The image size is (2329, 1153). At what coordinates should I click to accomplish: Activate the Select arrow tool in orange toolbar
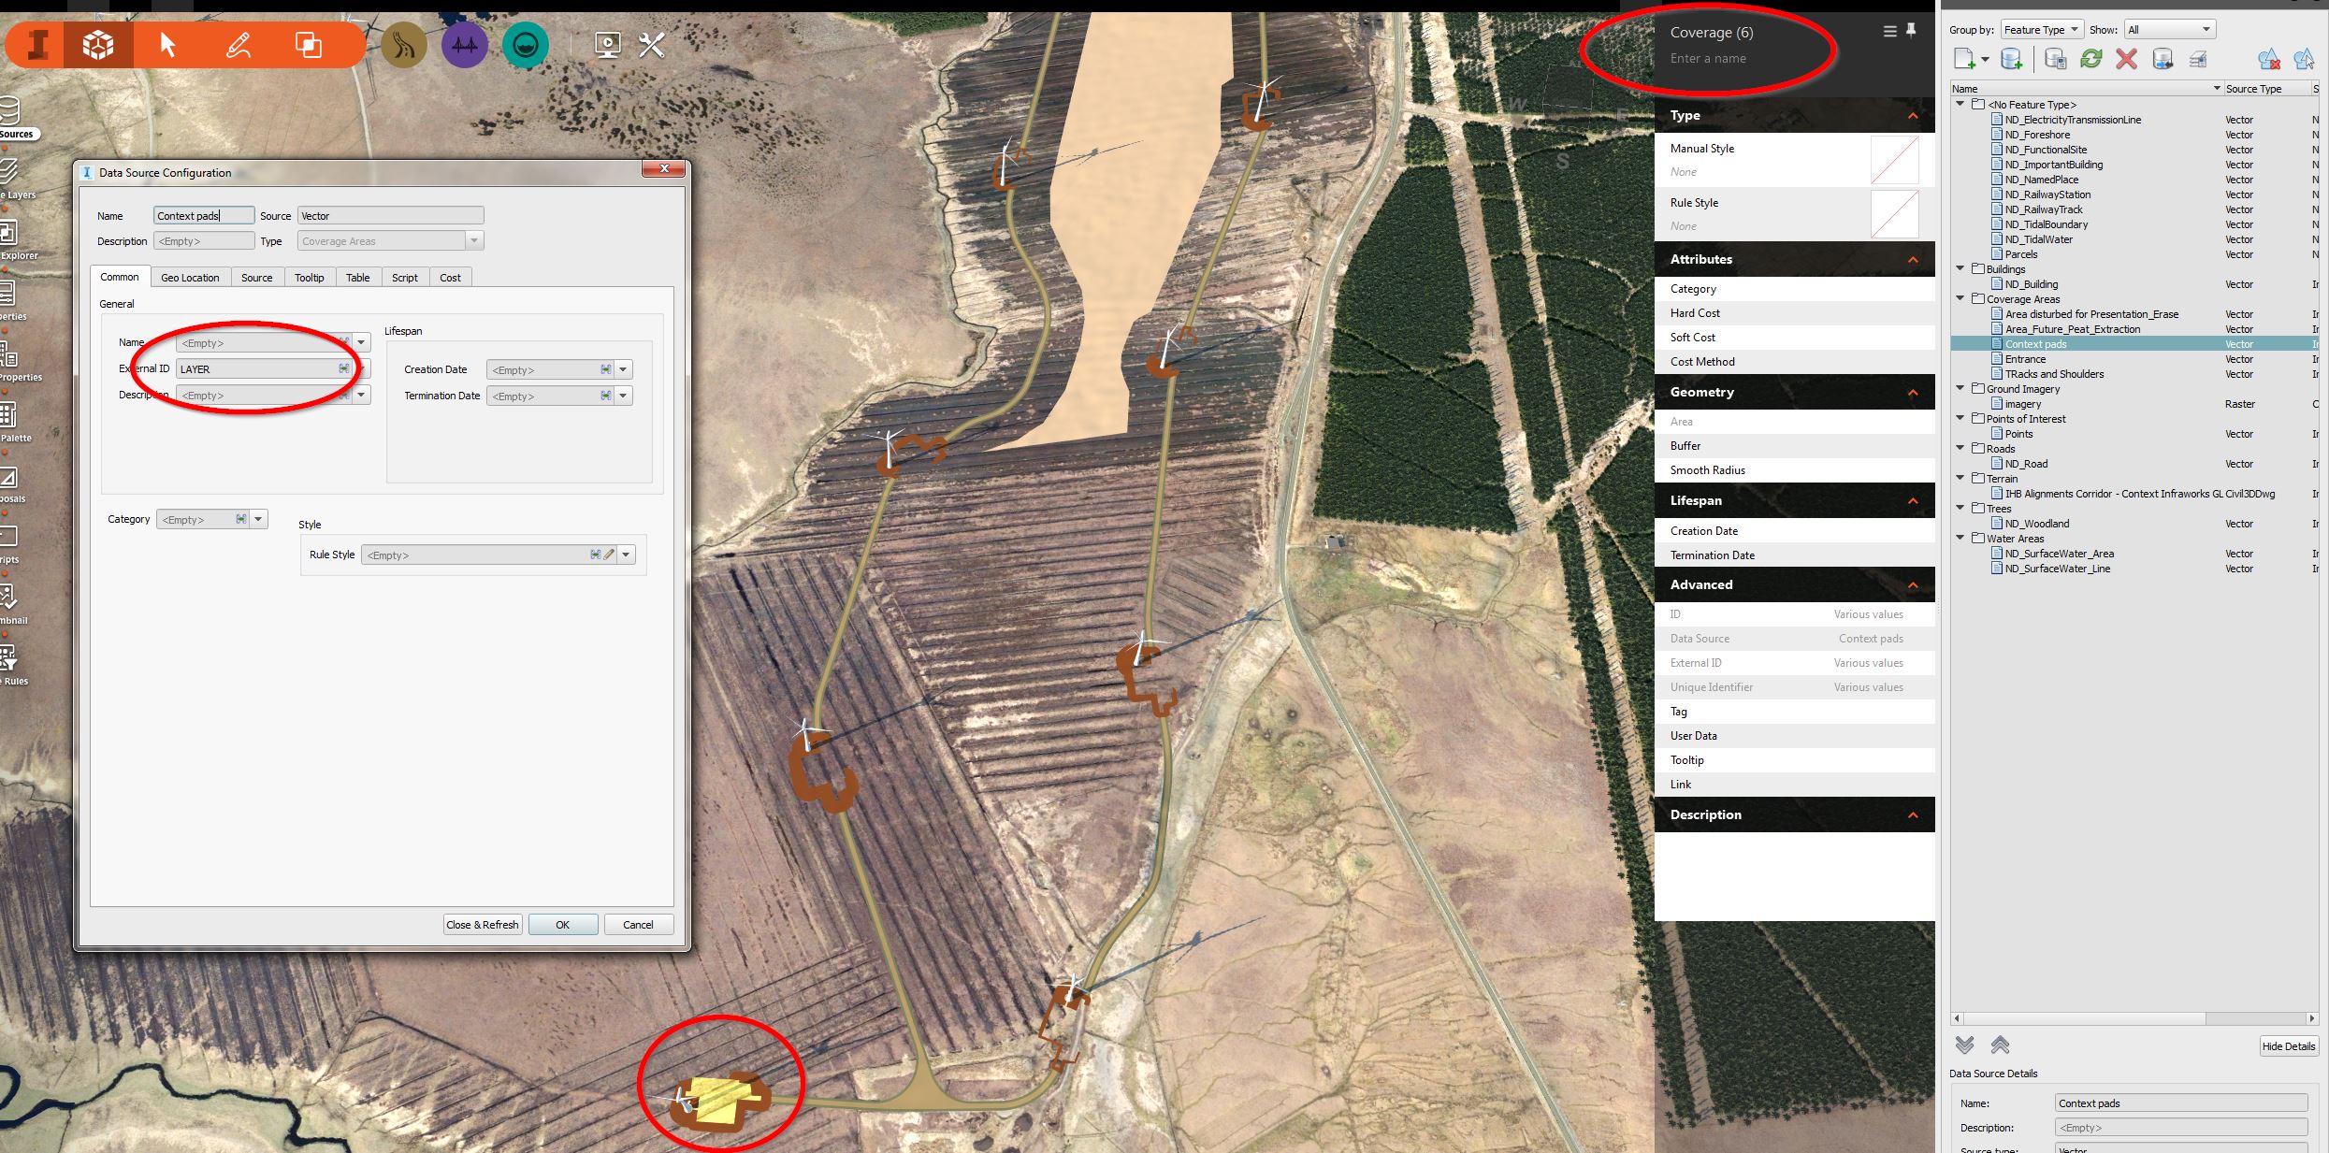[x=167, y=44]
